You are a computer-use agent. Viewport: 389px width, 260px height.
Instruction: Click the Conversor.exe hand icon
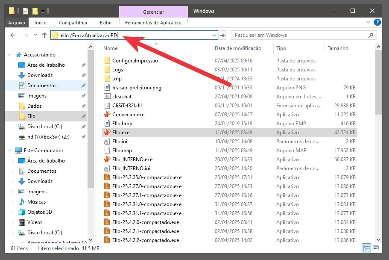pyautogui.click(x=107, y=114)
